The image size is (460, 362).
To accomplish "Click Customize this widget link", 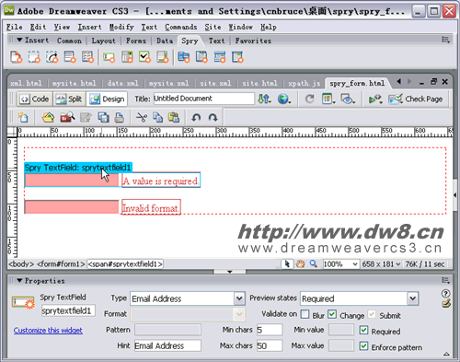I will [x=48, y=331].
